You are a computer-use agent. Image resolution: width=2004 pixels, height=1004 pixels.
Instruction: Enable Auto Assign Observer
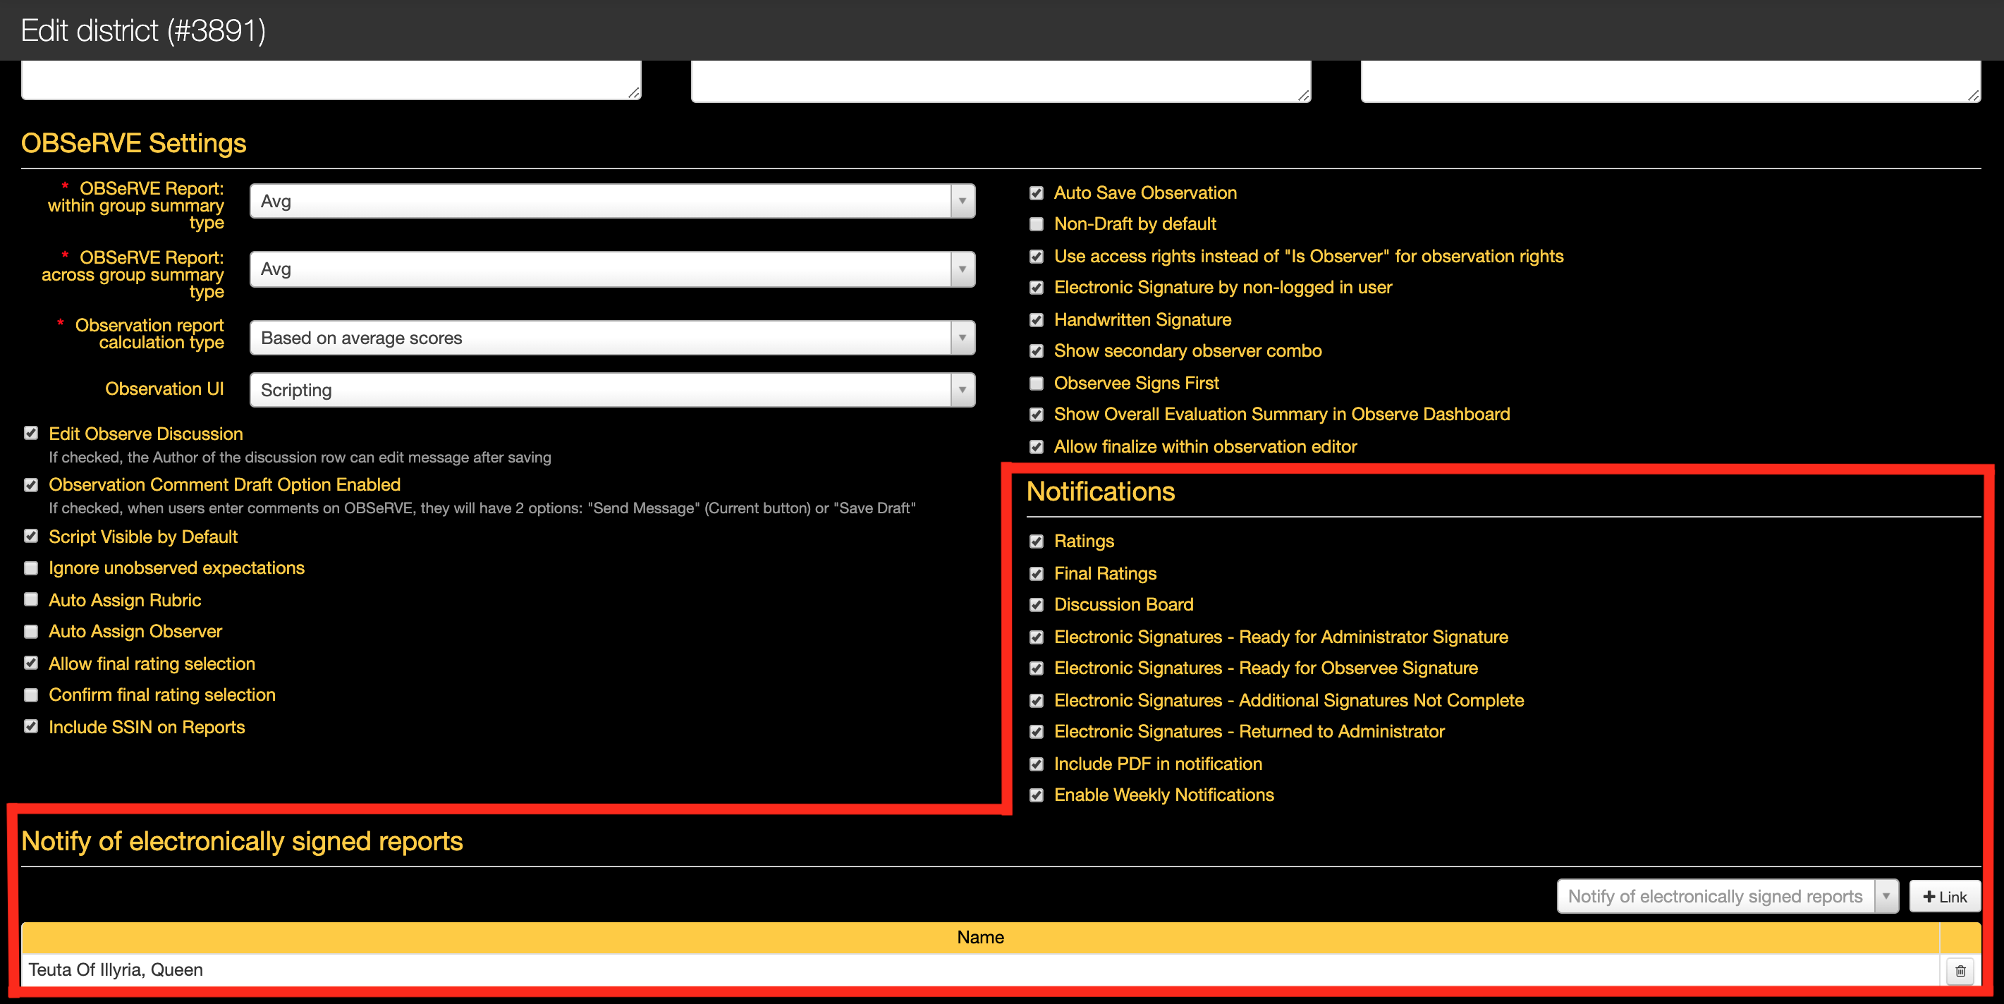(31, 632)
